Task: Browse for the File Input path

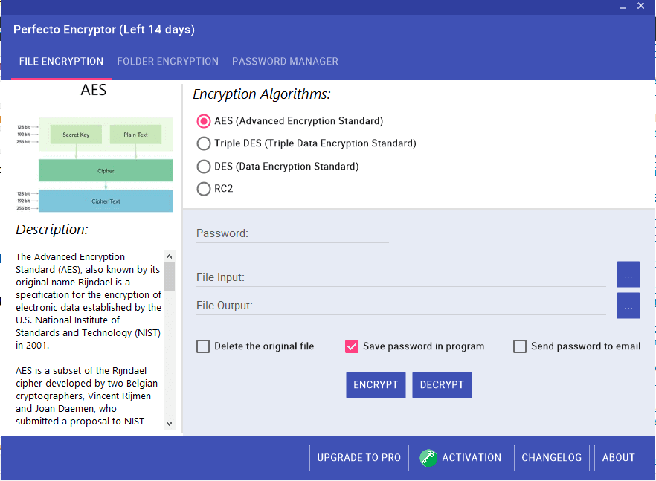Action: click(628, 274)
